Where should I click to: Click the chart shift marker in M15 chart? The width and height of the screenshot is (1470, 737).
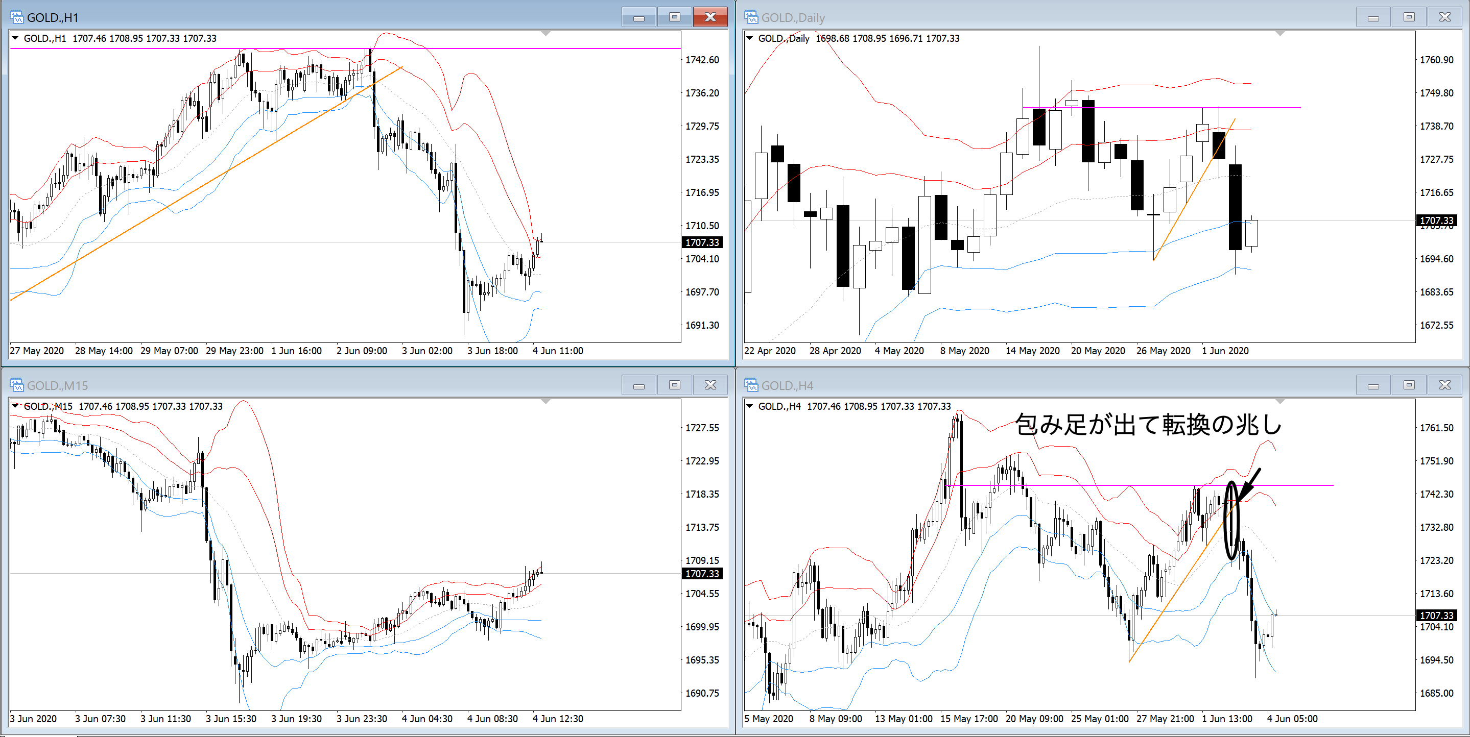(546, 402)
